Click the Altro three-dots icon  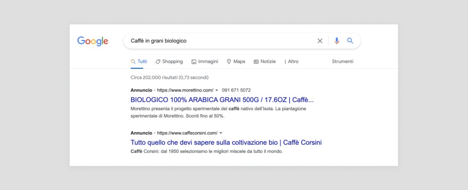285,62
